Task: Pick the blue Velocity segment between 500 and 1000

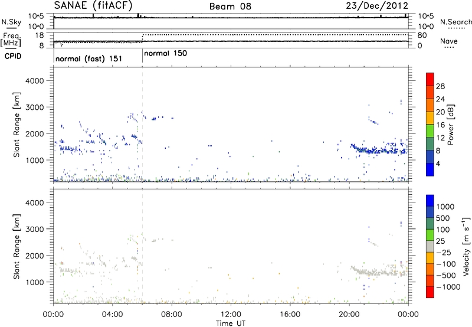Action: [430, 212]
